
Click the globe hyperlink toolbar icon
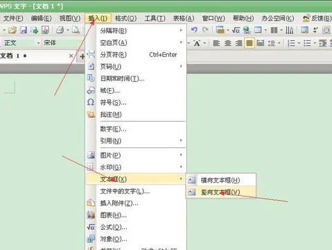pos(247,30)
